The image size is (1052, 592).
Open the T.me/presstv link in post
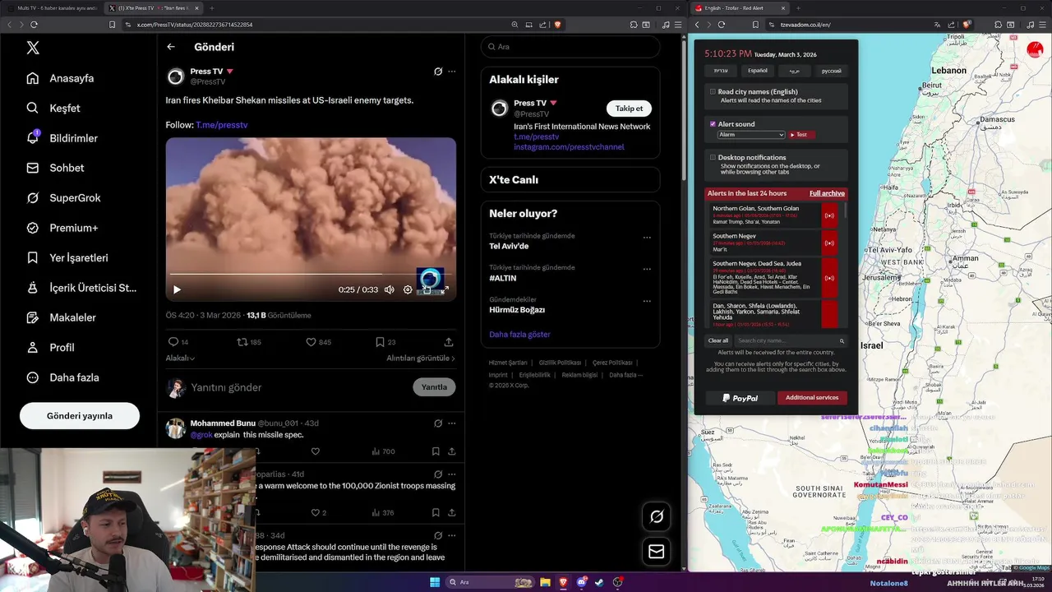[x=221, y=125]
